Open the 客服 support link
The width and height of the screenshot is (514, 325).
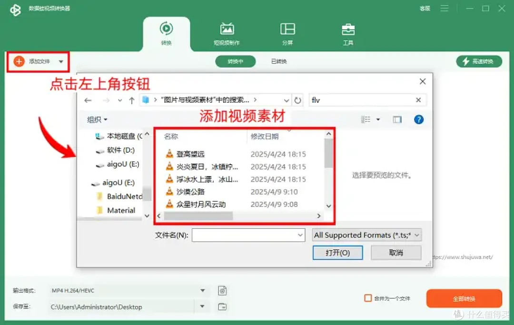[x=425, y=9]
